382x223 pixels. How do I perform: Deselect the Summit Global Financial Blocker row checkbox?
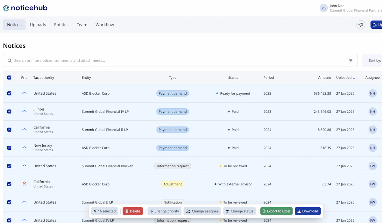pyautogui.click(x=9, y=166)
